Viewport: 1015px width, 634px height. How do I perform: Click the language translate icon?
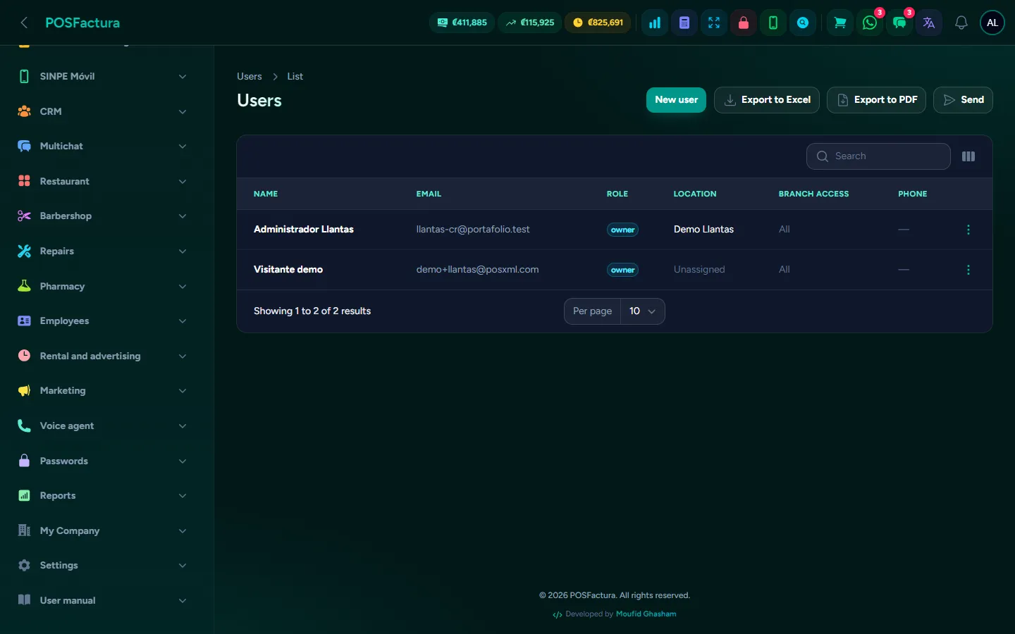pos(929,23)
